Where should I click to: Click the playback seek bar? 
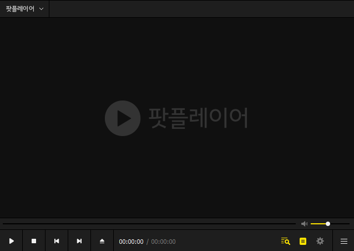pyautogui.click(x=149, y=224)
